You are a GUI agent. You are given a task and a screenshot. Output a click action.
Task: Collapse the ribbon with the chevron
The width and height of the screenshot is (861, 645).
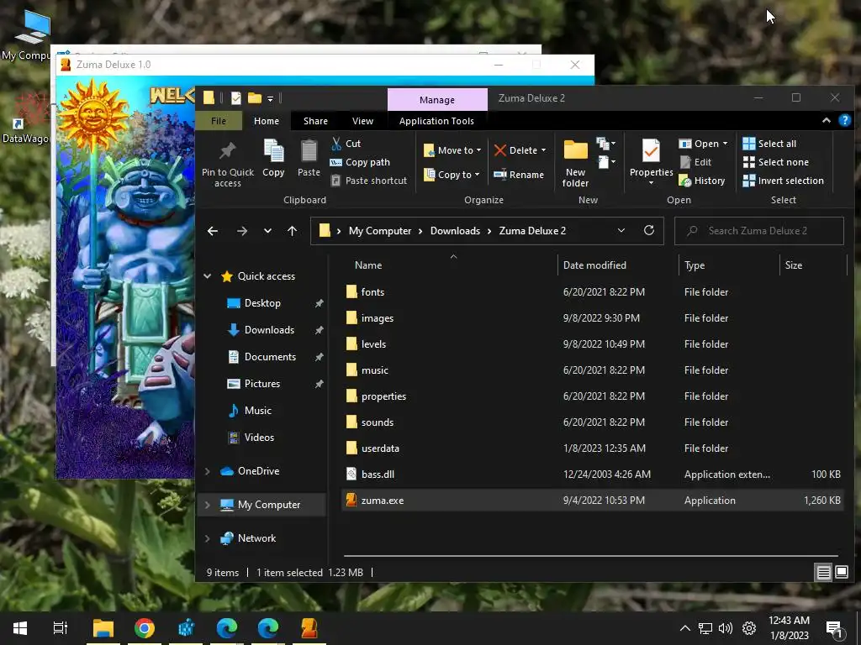(x=826, y=121)
